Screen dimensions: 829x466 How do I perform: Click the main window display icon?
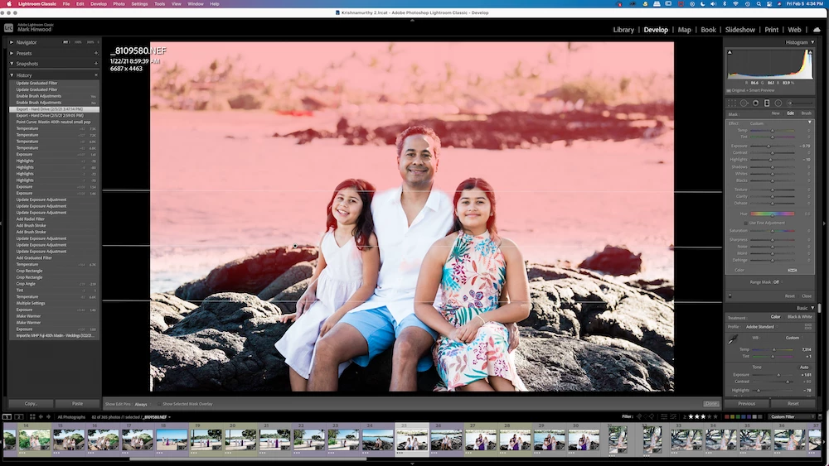7,417
